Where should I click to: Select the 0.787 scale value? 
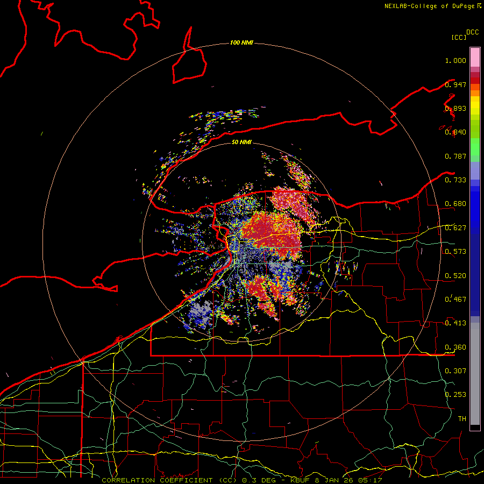(455, 156)
